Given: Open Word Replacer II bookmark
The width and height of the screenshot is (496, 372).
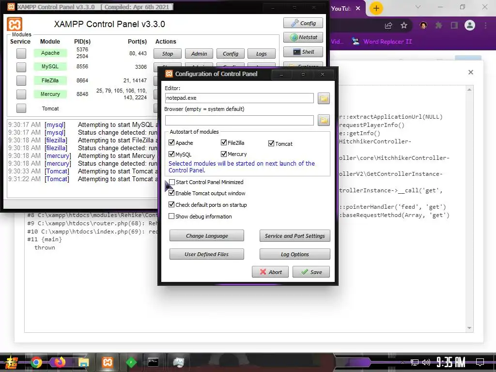Looking at the screenshot, I should 382,42.
